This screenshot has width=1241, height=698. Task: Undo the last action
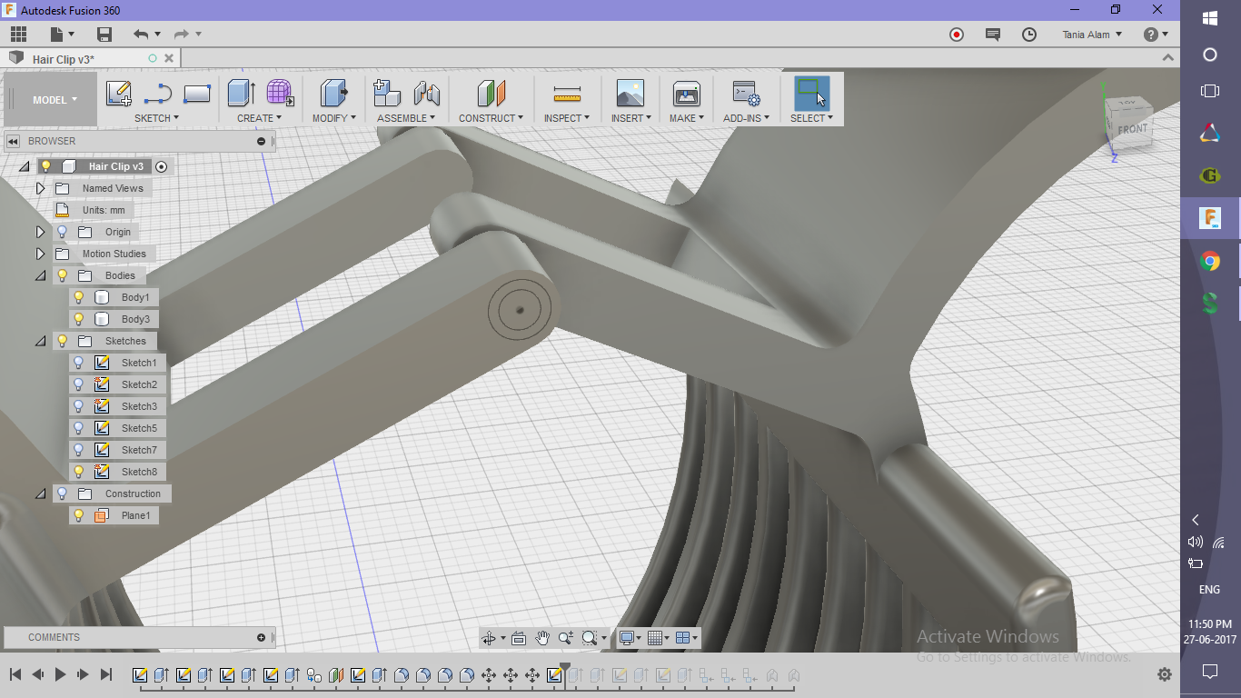click(x=141, y=35)
